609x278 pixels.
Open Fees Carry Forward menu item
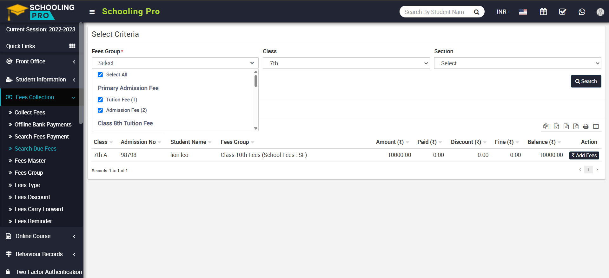tap(39, 209)
